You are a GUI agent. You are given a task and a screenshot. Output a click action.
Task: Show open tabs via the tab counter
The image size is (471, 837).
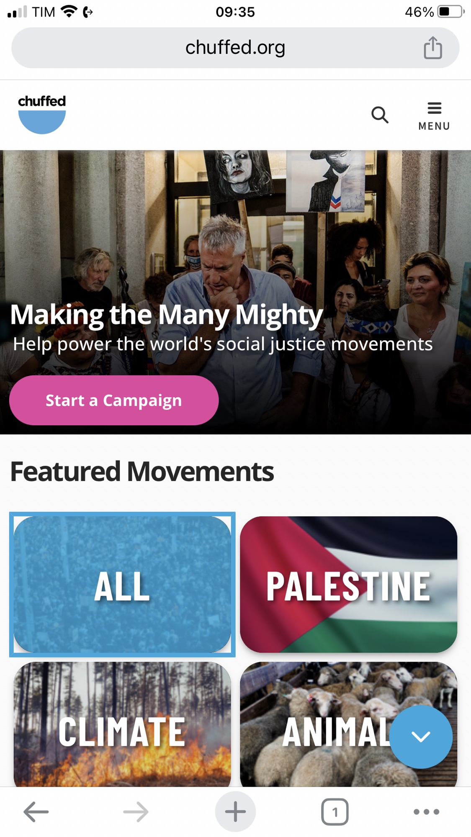[x=335, y=812]
